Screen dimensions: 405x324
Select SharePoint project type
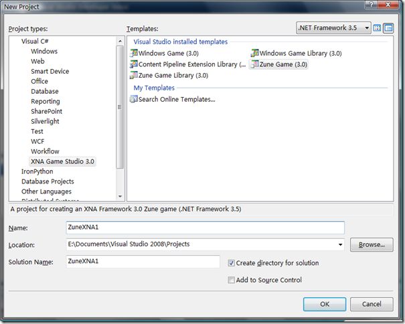click(46, 111)
